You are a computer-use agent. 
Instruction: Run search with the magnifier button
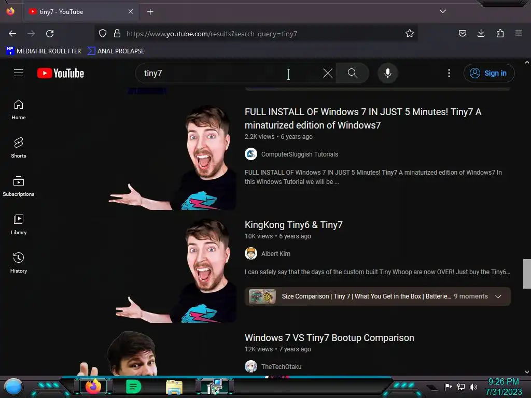pyautogui.click(x=352, y=73)
